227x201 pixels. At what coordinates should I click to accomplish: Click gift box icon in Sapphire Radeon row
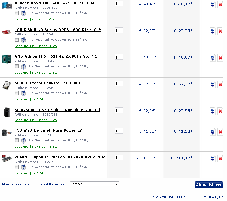pos(23,167)
